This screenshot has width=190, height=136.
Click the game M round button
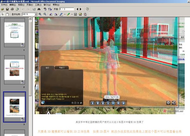(x=113, y=103)
